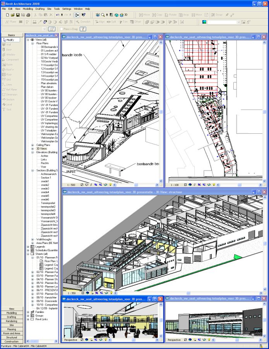Image resolution: width=269 pixels, height=349 pixels.
Task: Expand the Revit Links tree node
Action: point(28,319)
